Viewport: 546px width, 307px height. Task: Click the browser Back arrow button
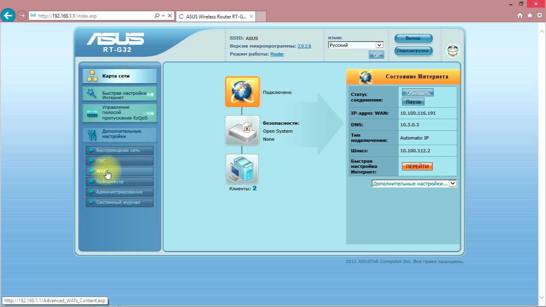click(8, 16)
